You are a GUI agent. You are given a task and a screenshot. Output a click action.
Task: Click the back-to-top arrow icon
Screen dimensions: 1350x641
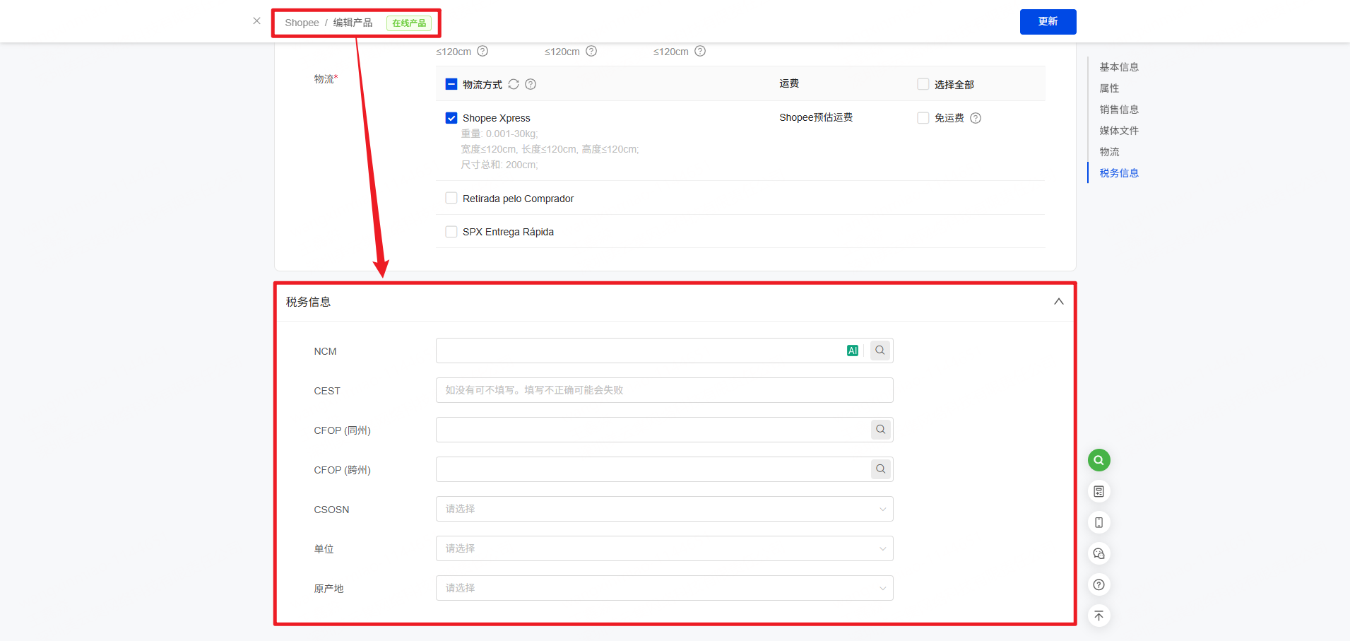click(x=1099, y=616)
